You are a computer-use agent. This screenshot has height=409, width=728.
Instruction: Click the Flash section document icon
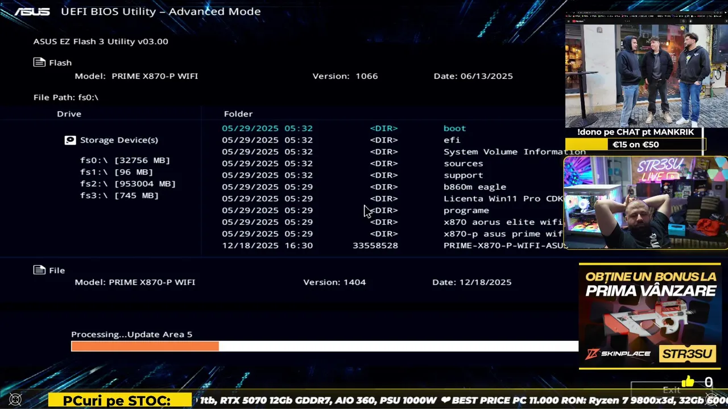click(x=39, y=62)
